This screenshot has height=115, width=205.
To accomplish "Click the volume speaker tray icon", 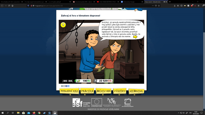I will (184, 113).
